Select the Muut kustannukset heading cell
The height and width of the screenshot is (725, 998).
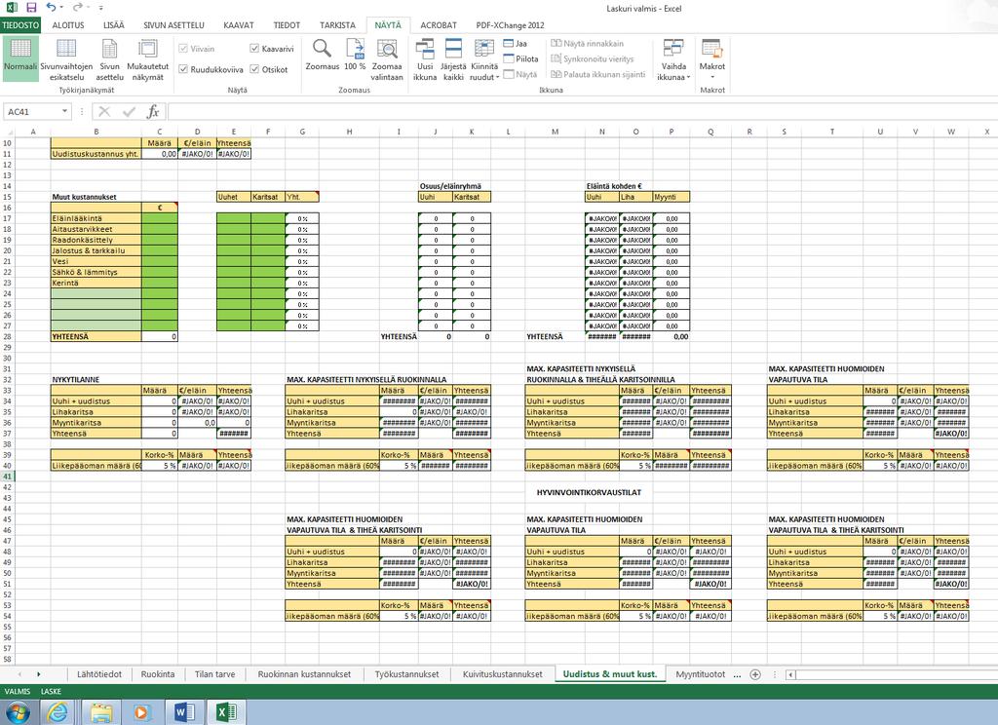[x=96, y=197]
